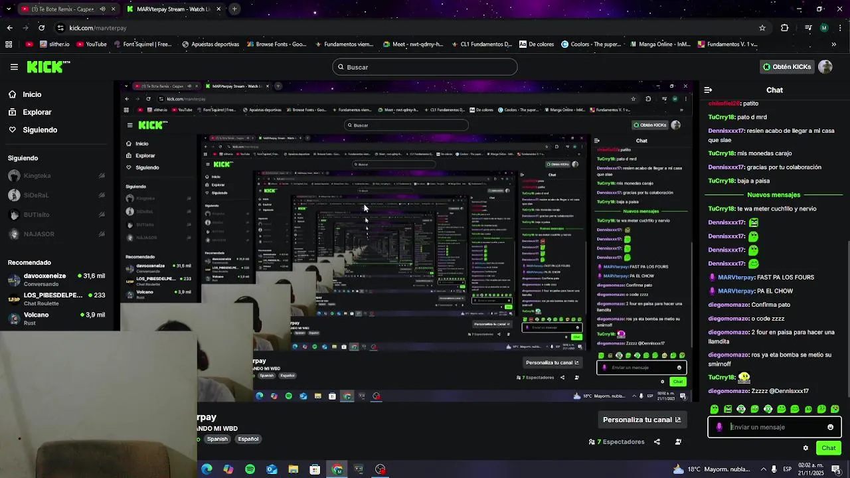The image size is (850, 478).
Task: Open followed channel NAJASOR
Action: tap(56, 234)
